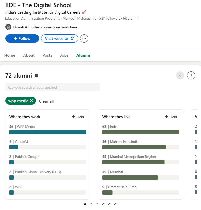The image size is (201, 210).
Task: Select second carousel page dot
Action: [91, 204]
